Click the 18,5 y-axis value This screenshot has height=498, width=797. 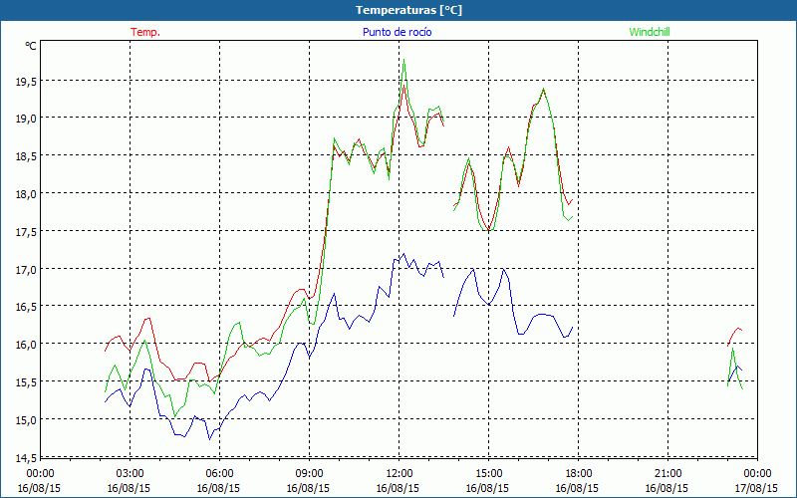coord(25,155)
